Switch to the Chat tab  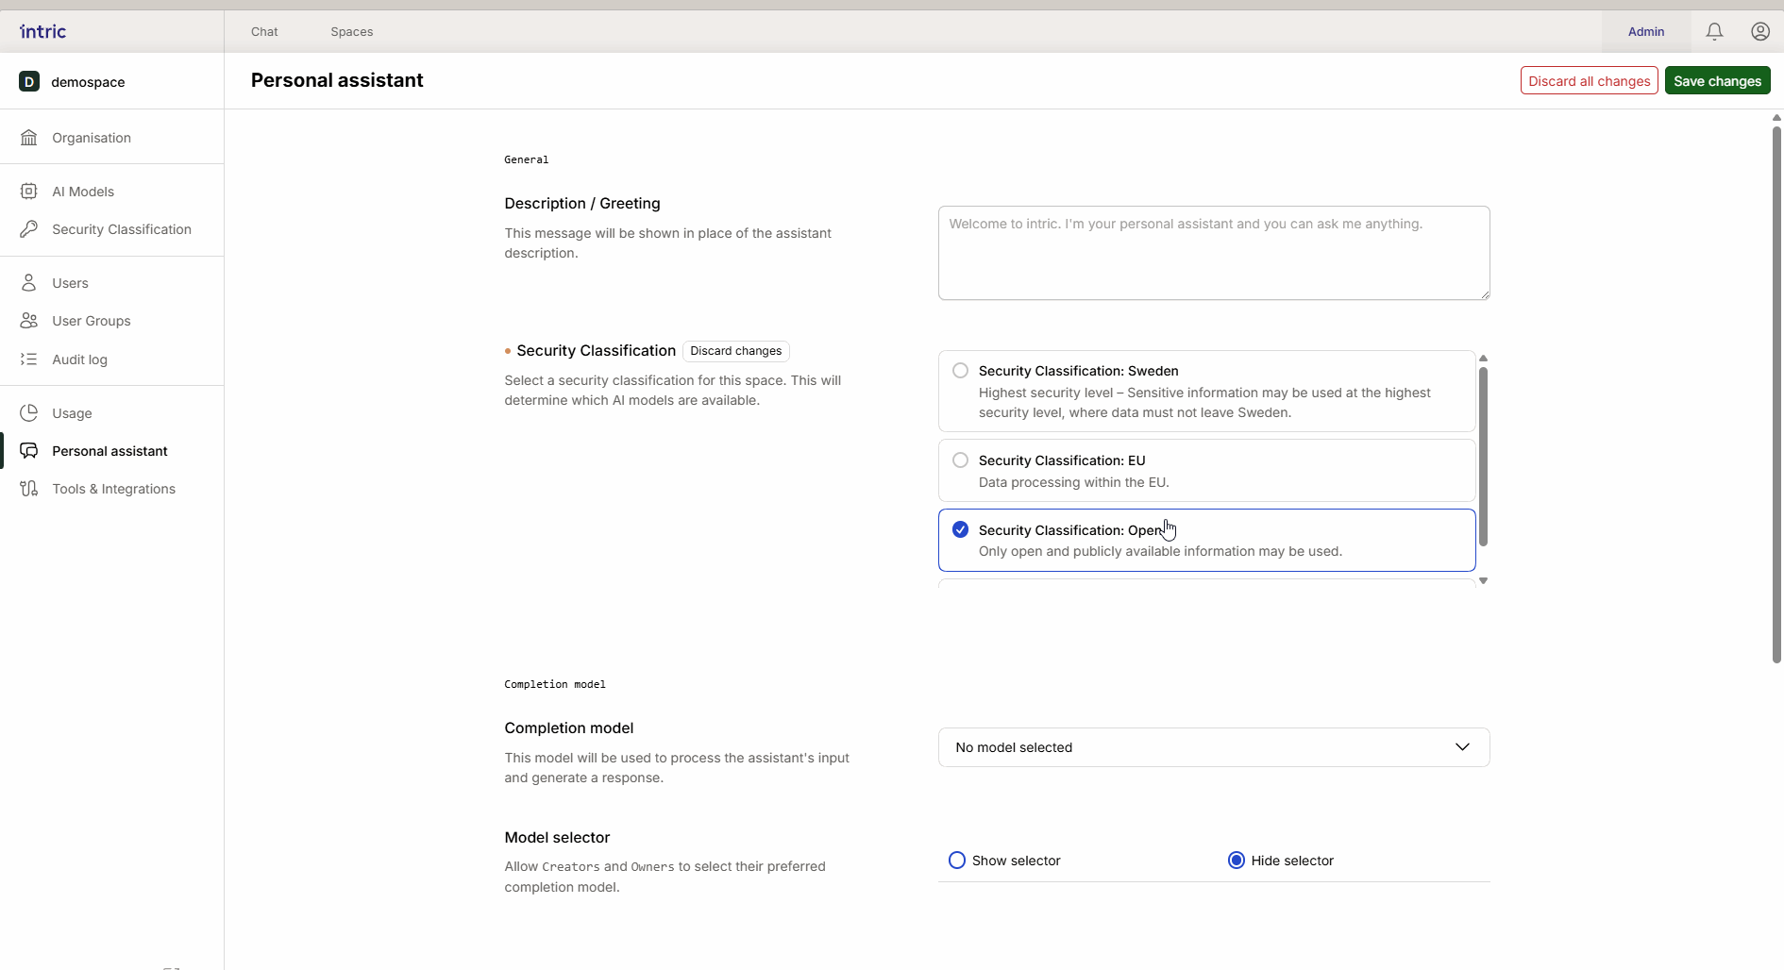(x=264, y=32)
